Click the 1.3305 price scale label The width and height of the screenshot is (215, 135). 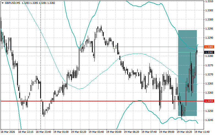(x=209, y=10)
